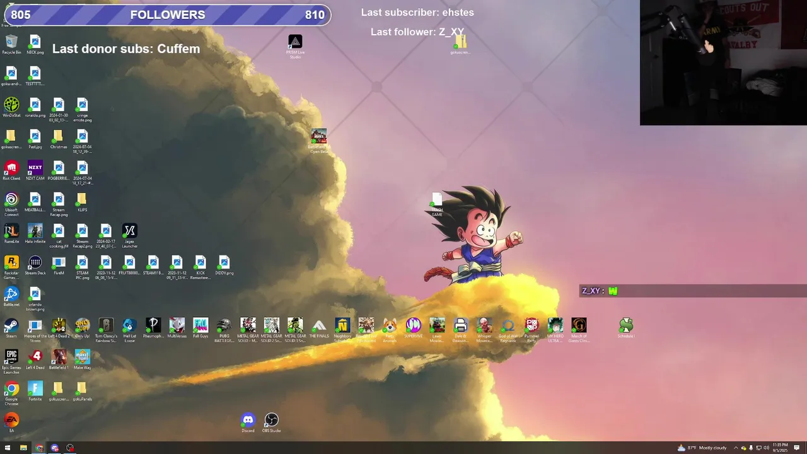Open the OBS Studio shortcut
This screenshot has width=807, height=454.
coord(271,422)
